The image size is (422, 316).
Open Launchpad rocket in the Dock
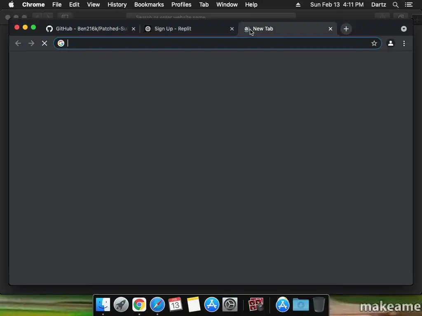(x=121, y=305)
